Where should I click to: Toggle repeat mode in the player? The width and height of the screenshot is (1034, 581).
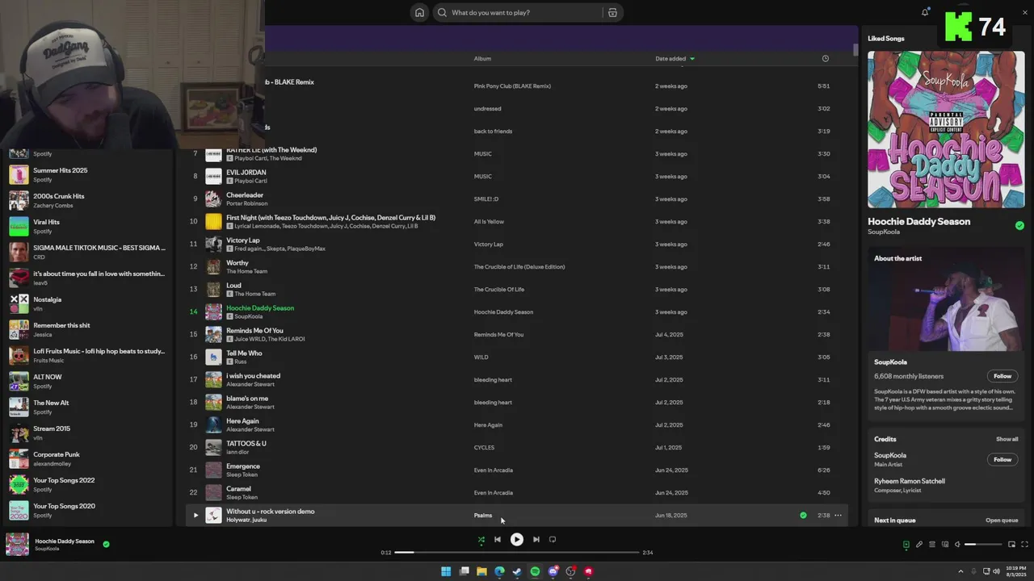tap(553, 539)
